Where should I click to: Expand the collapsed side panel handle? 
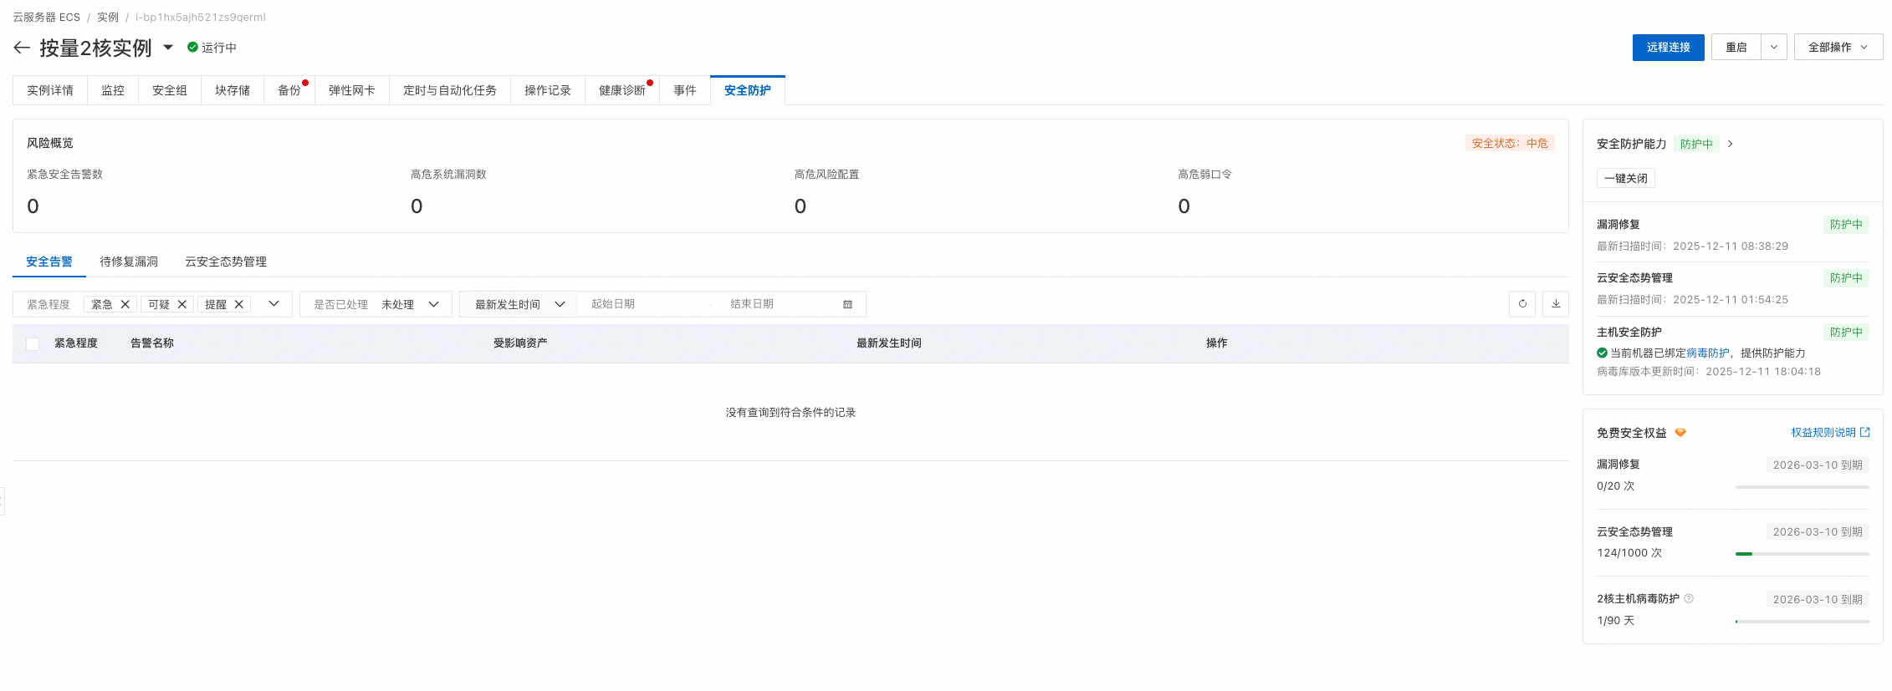pos(3,501)
